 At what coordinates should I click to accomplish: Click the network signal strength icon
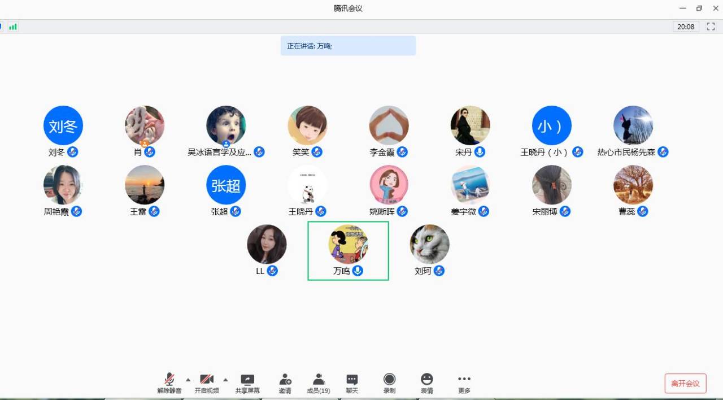pos(12,27)
